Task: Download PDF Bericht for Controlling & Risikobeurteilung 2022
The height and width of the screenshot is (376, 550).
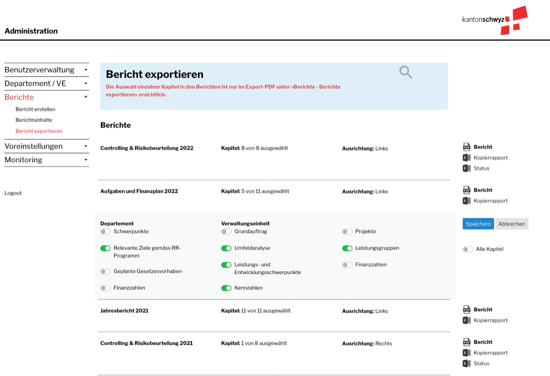Action: 477,147
